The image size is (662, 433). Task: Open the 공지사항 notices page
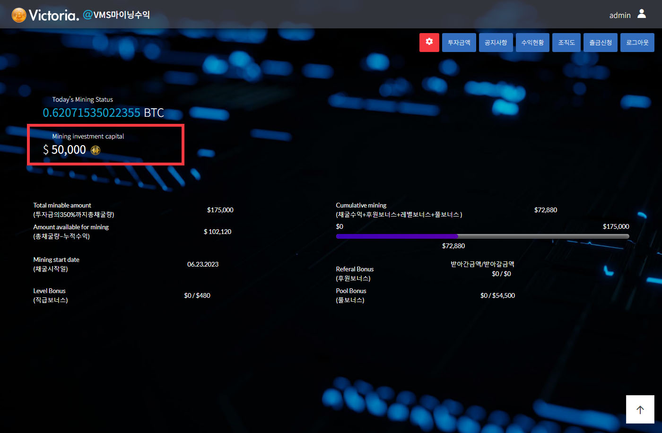coord(496,43)
